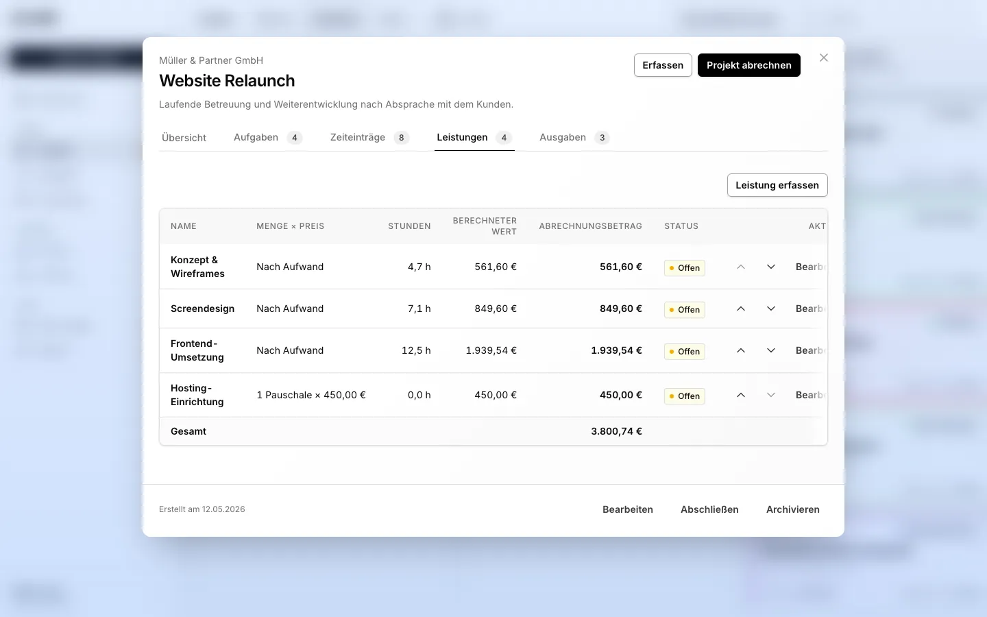This screenshot has height=617, width=987.
Task: Click Leistung erfassen button
Action: [x=777, y=185]
